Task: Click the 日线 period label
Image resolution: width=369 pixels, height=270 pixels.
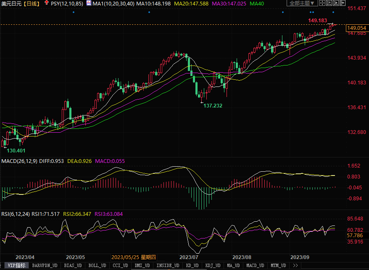Action: tap(32, 3)
